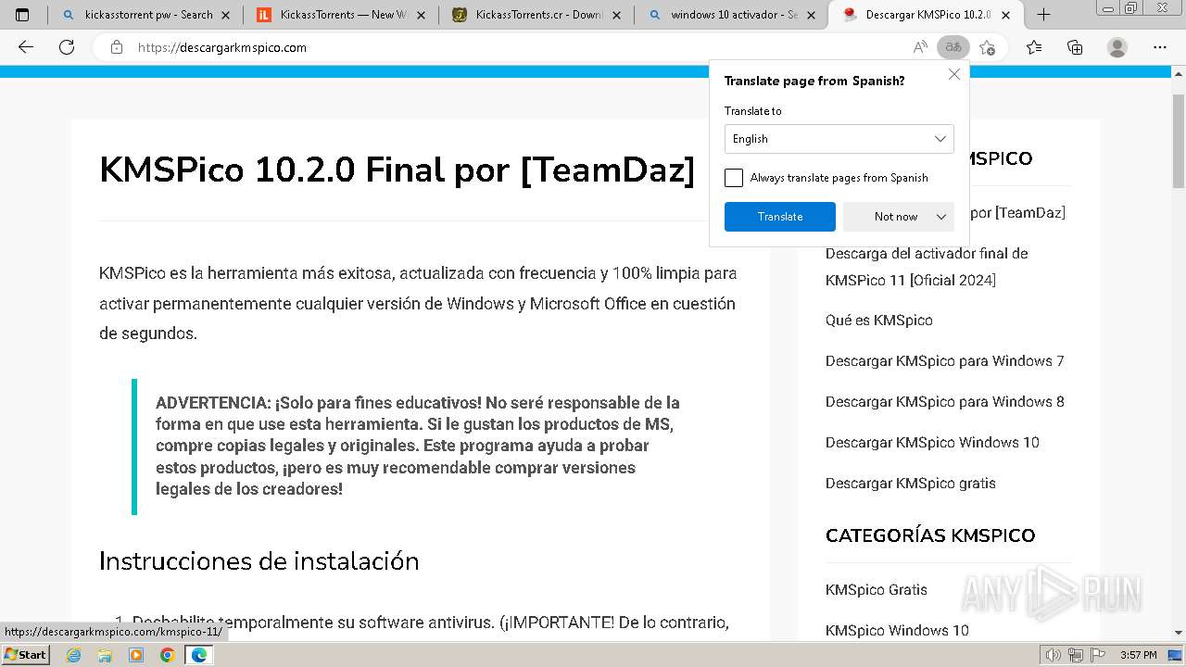Click the address bar URL field

click(x=519, y=47)
